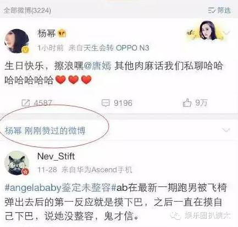
Task: Click the Nev_Stift username
Action: tap(56, 156)
